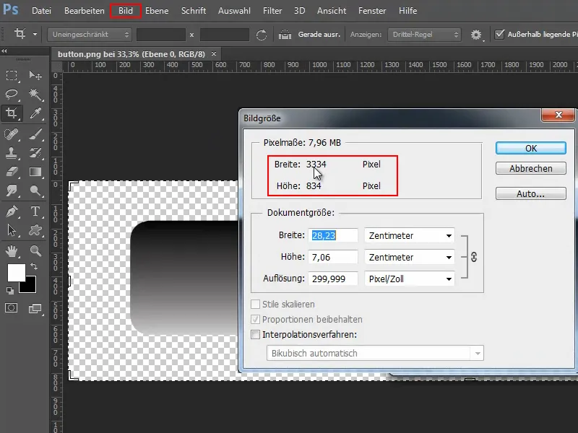Toggle Stile skalieren checkbox
Screen dimensions: 578x433
(x=255, y=304)
